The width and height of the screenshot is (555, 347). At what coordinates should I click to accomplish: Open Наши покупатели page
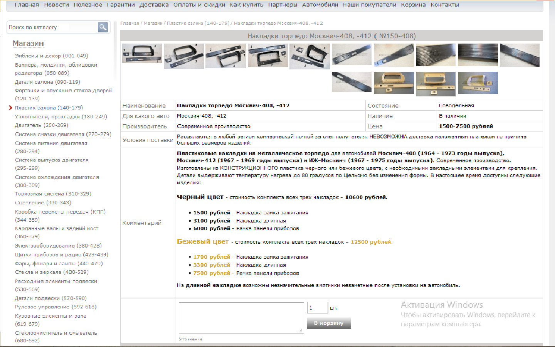tap(369, 5)
